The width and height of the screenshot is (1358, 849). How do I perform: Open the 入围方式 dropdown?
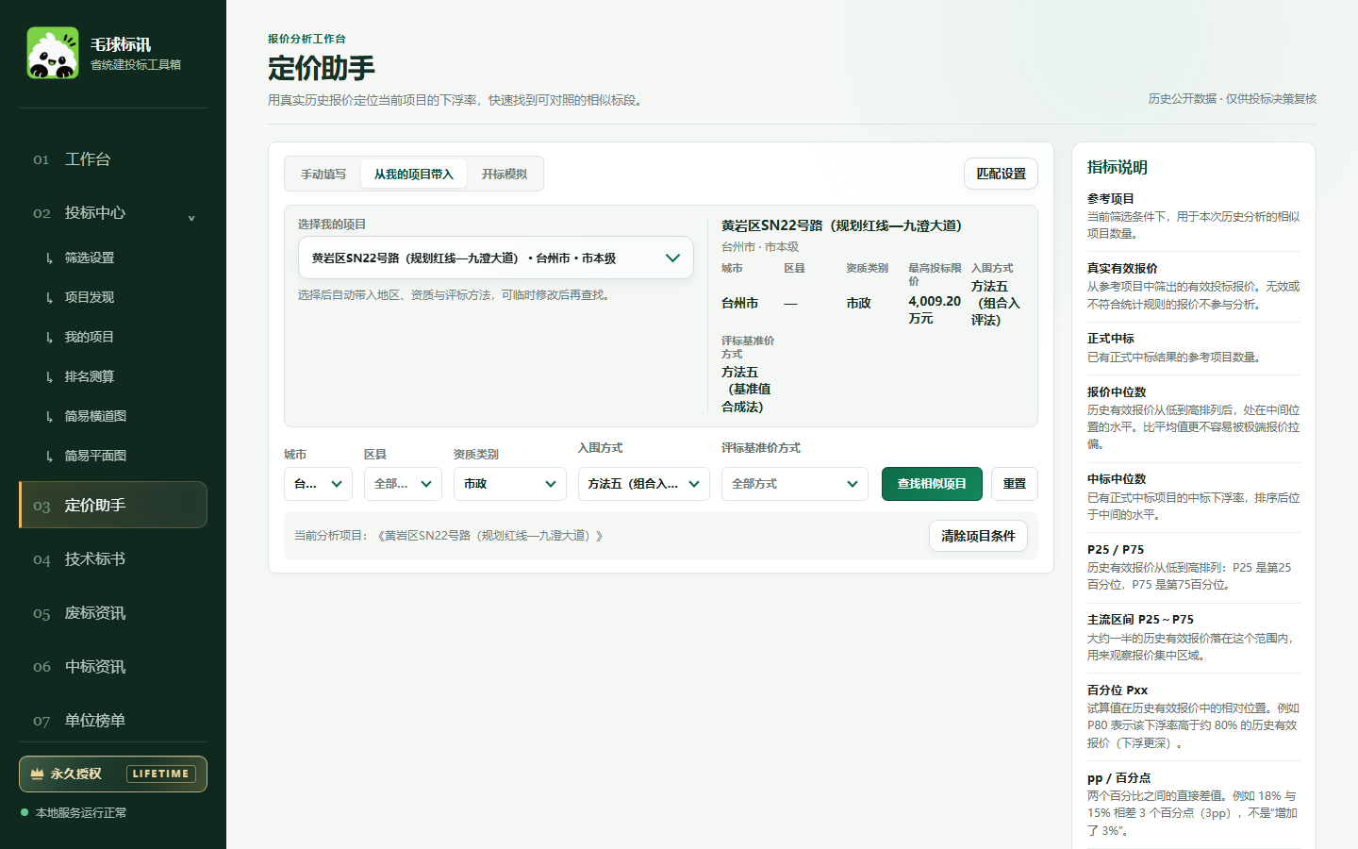coord(643,484)
